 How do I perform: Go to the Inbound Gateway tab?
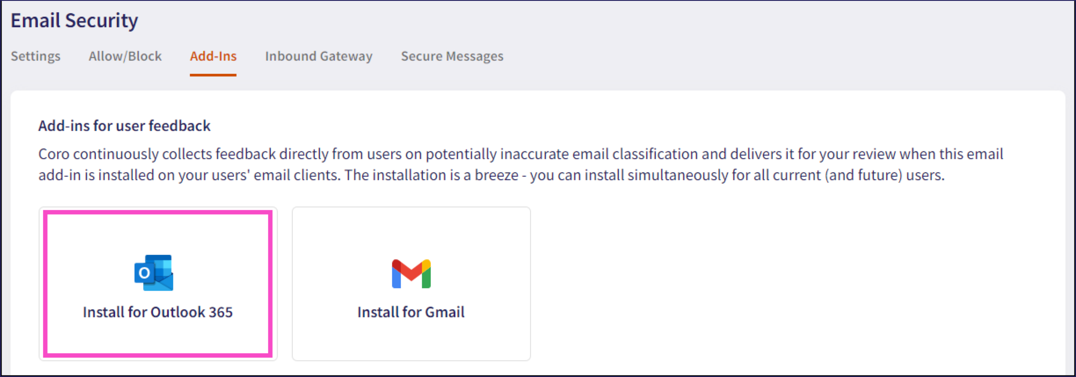[x=319, y=56]
